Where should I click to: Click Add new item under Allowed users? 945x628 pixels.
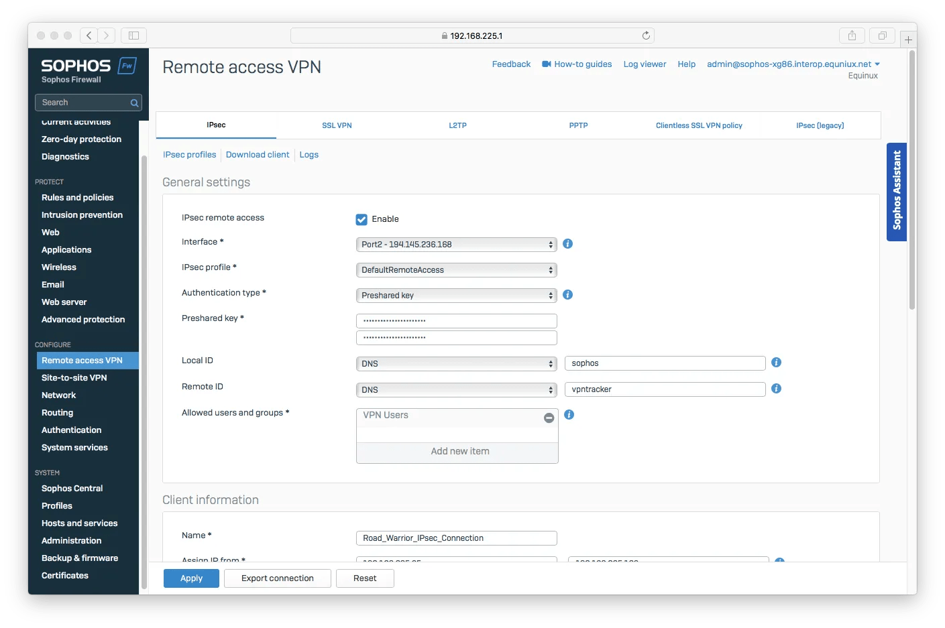[459, 451]
